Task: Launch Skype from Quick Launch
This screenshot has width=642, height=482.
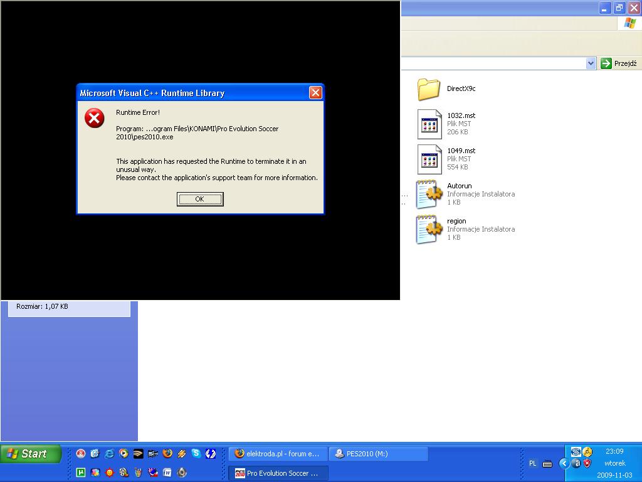Action: [196, 453]
